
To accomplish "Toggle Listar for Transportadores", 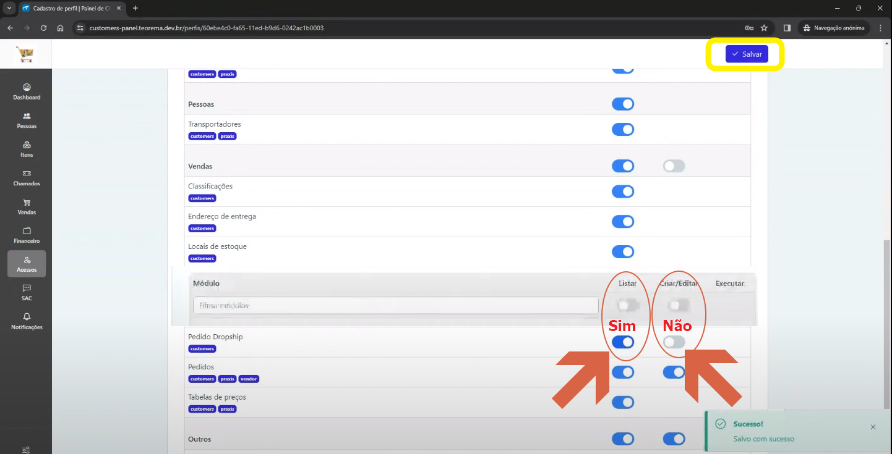I will pyautogui.click(x=623, y=129).
